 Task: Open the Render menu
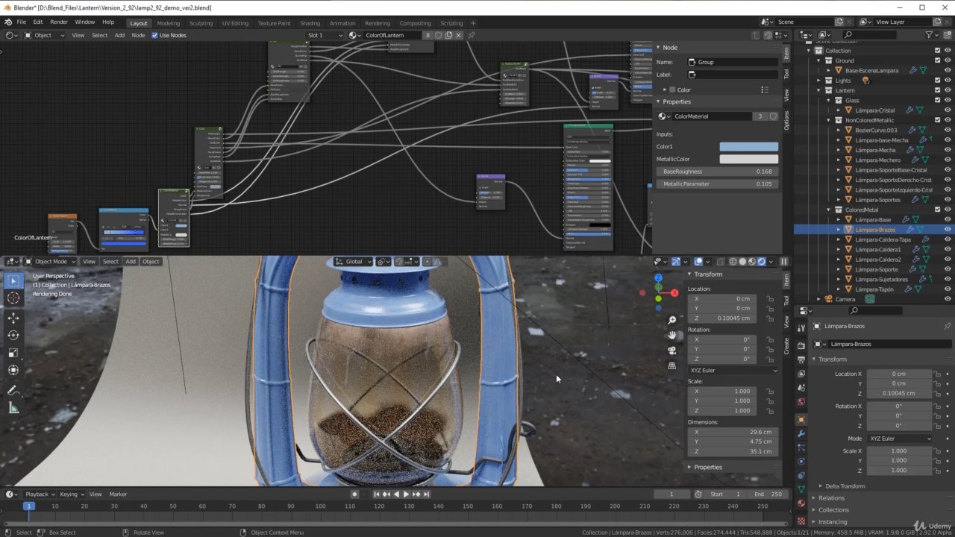point(59,22)
